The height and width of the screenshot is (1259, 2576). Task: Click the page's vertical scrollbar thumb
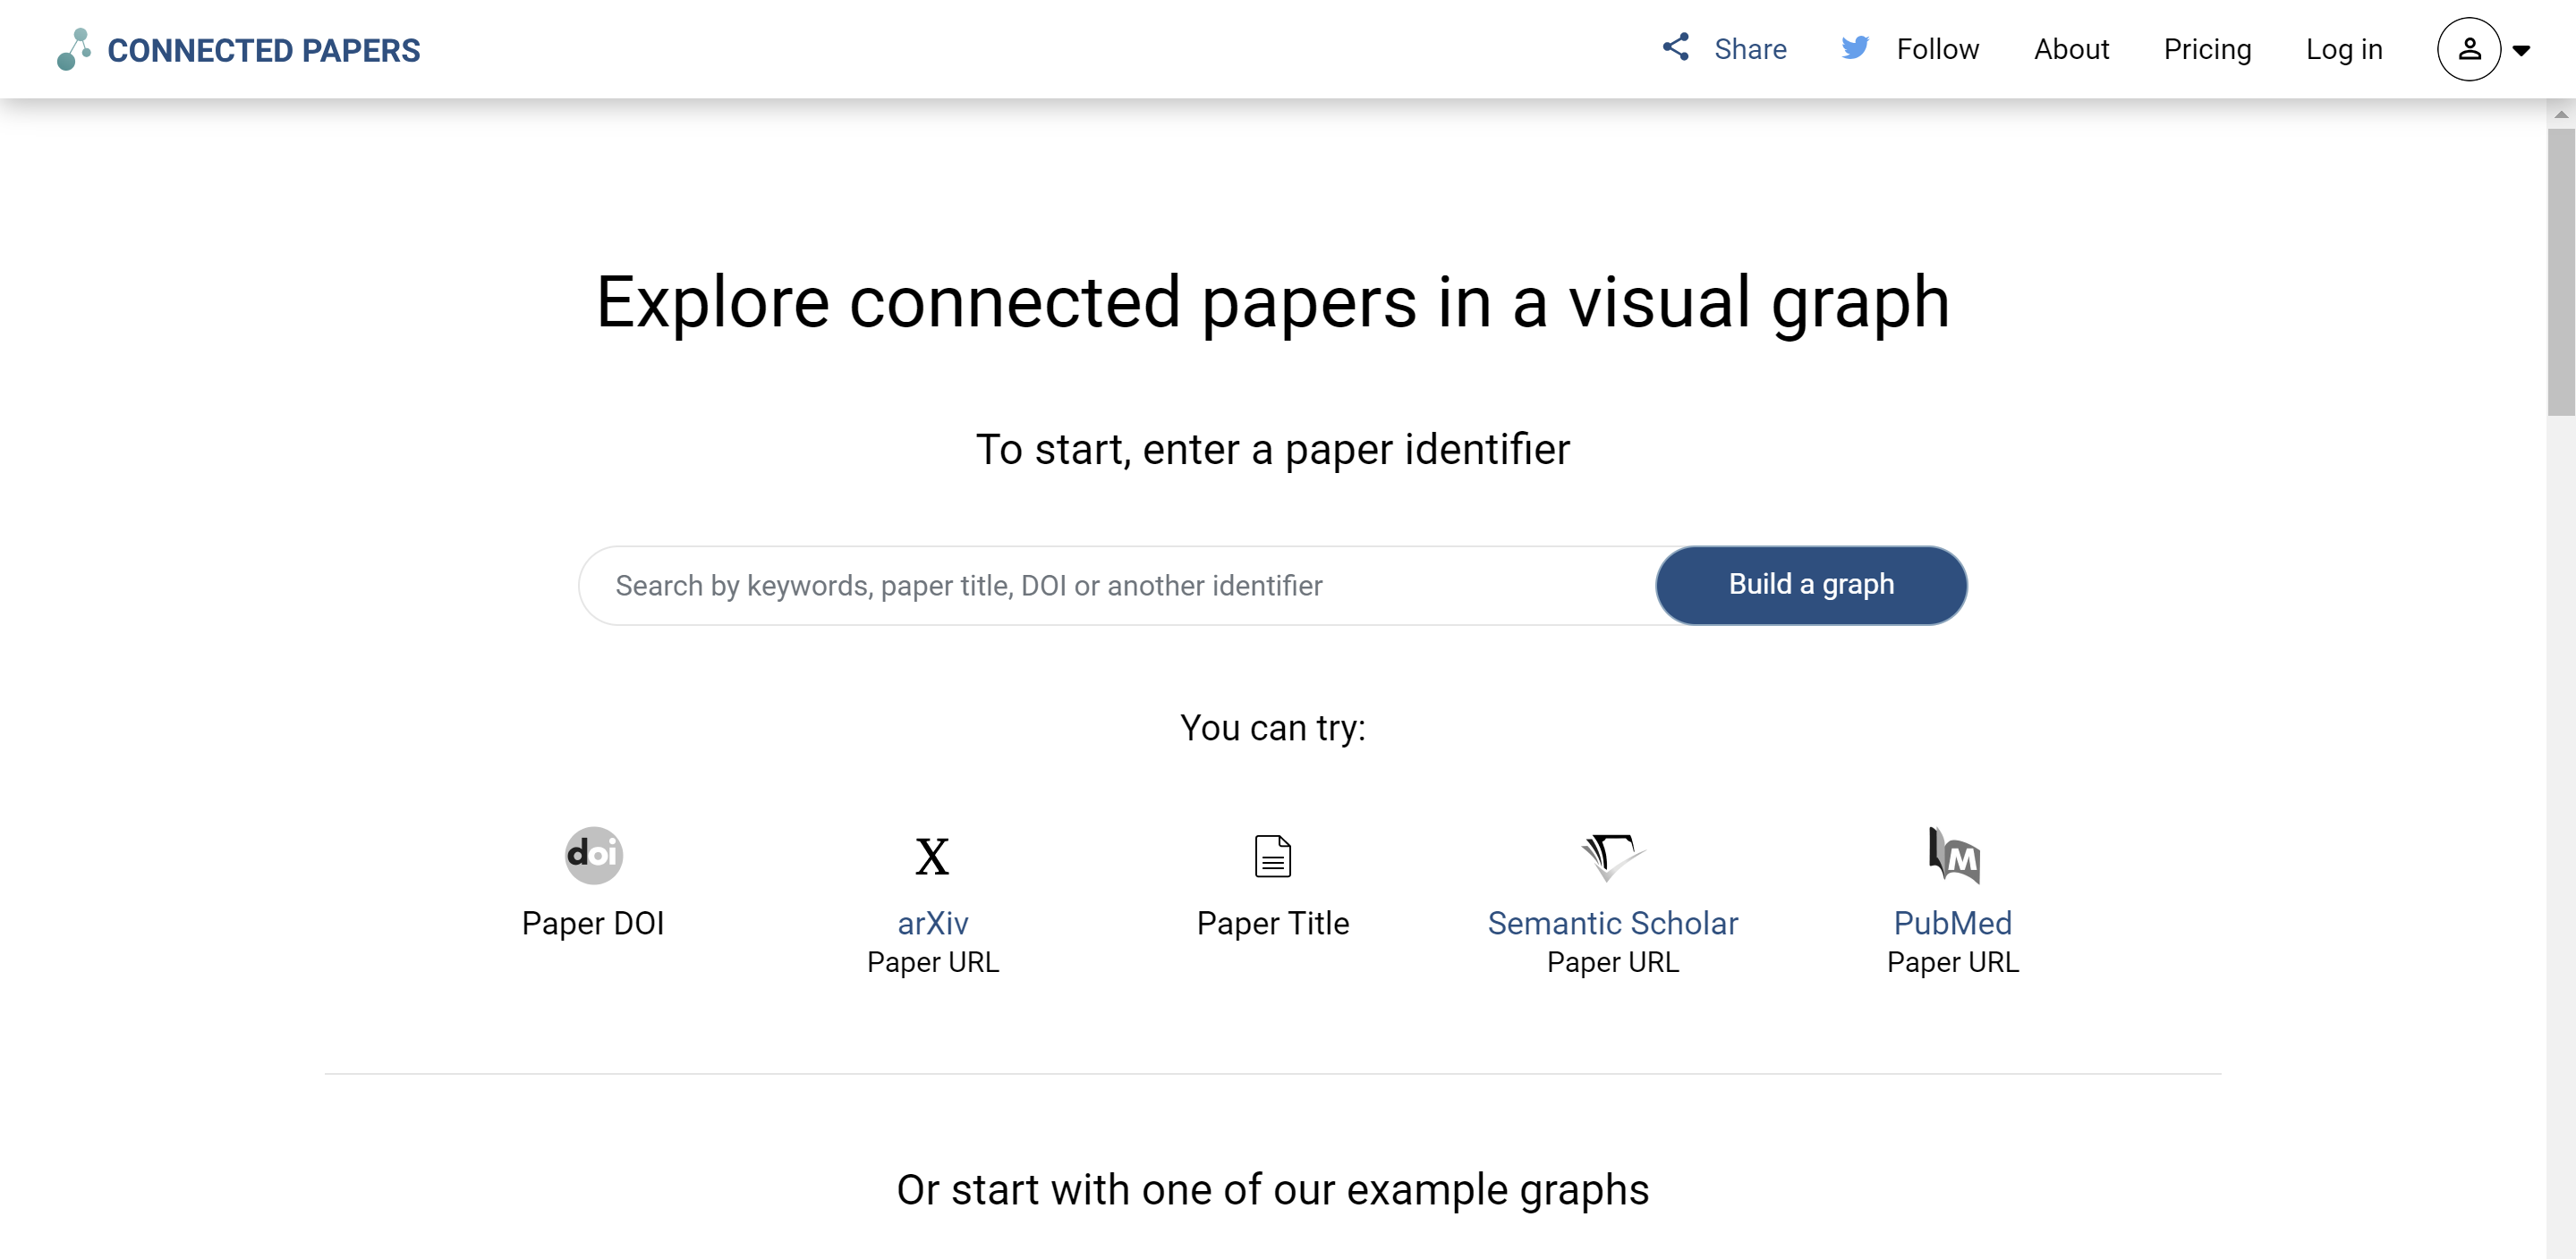2560,270
